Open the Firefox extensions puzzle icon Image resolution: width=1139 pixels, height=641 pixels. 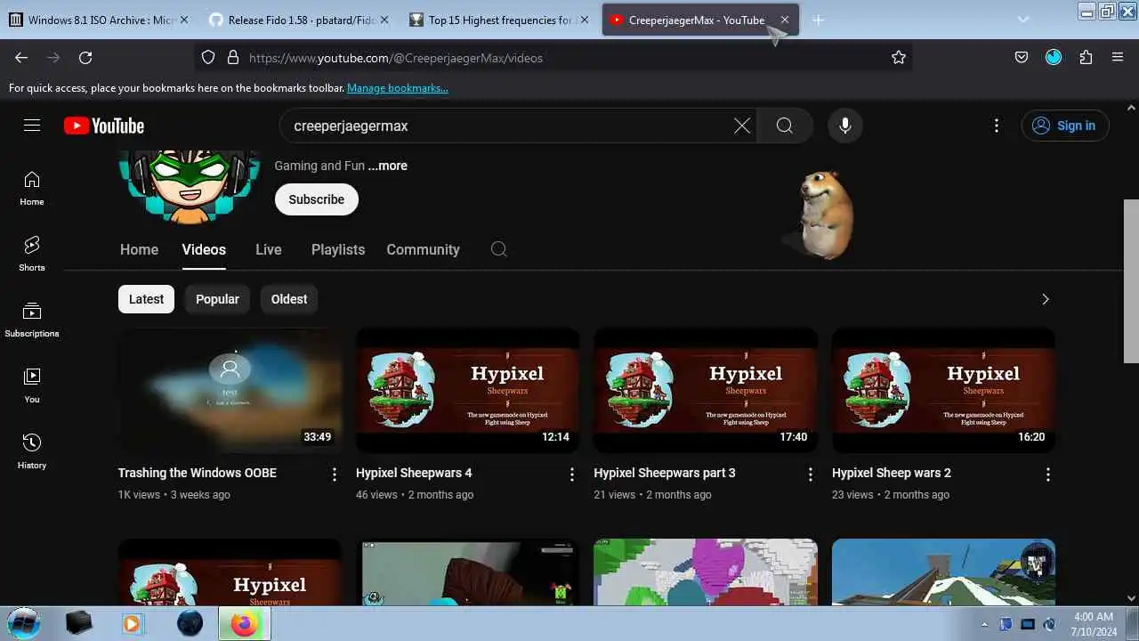pos(1086,57)
